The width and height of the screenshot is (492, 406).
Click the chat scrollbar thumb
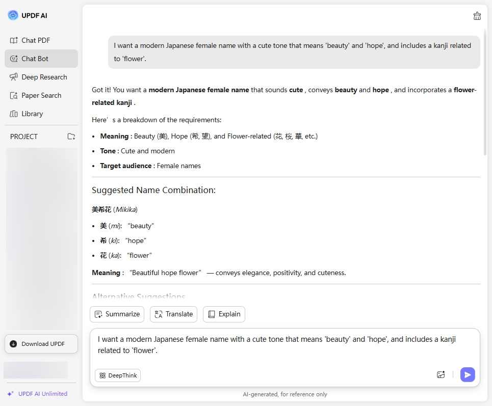click(x=485, y=92)
